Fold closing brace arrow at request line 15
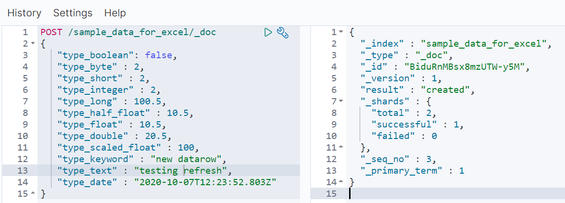 click(33, 194)
